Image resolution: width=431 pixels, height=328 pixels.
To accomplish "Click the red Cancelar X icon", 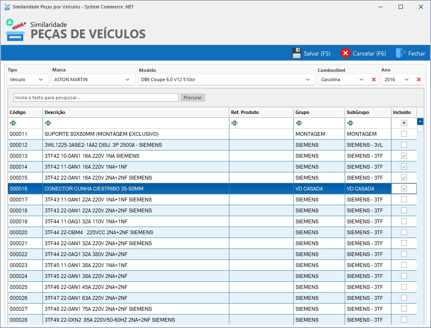I will click(x=346, y=53).
